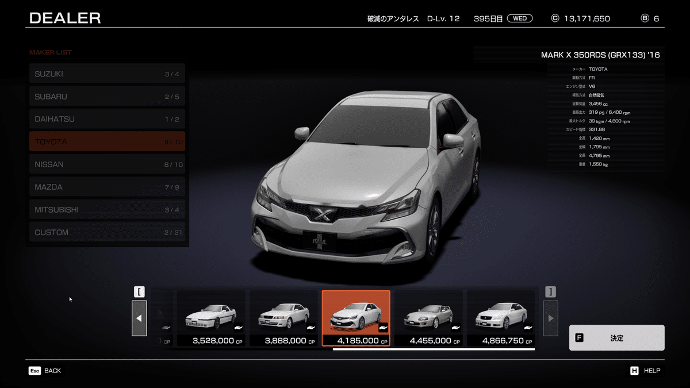This screenshot has height=388, width=690.
Task: Click the Esc key icon next to BACK
Action: click(x=34, y=371)
